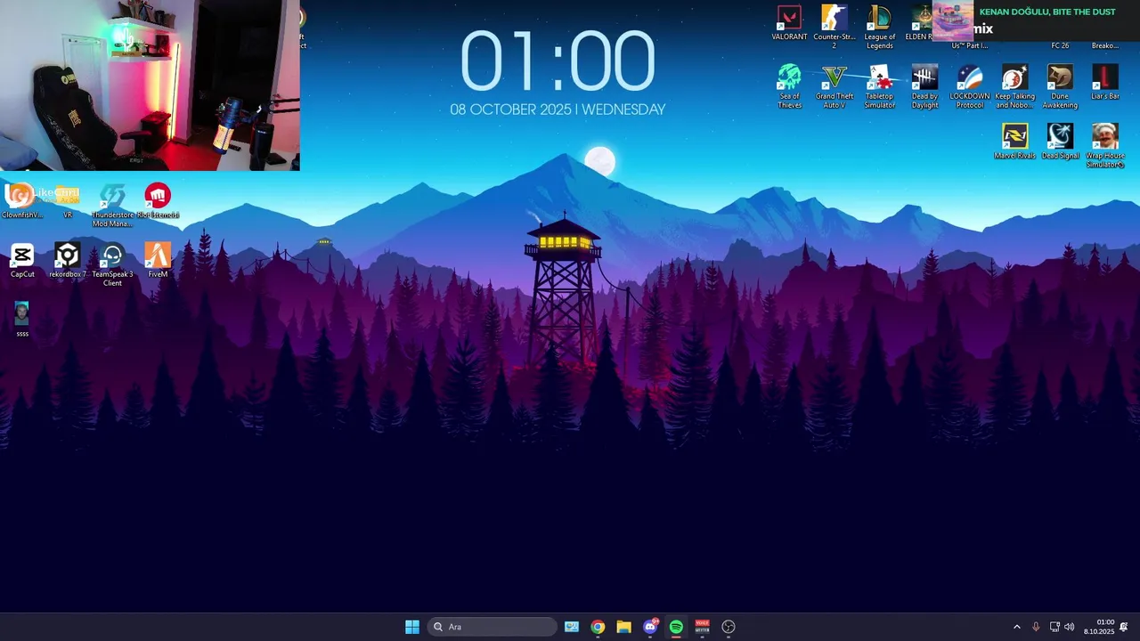Open File Explorer from the taskbar
The width and height of the screenshot is (1140, 641).
point(623,627)
